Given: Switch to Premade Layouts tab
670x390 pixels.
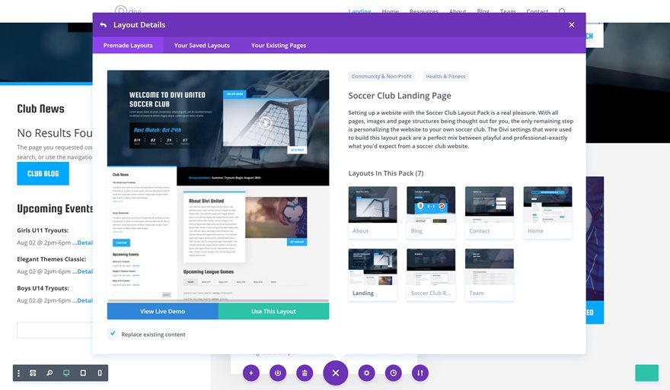Looking at the screenshot, I should [128, 45].
